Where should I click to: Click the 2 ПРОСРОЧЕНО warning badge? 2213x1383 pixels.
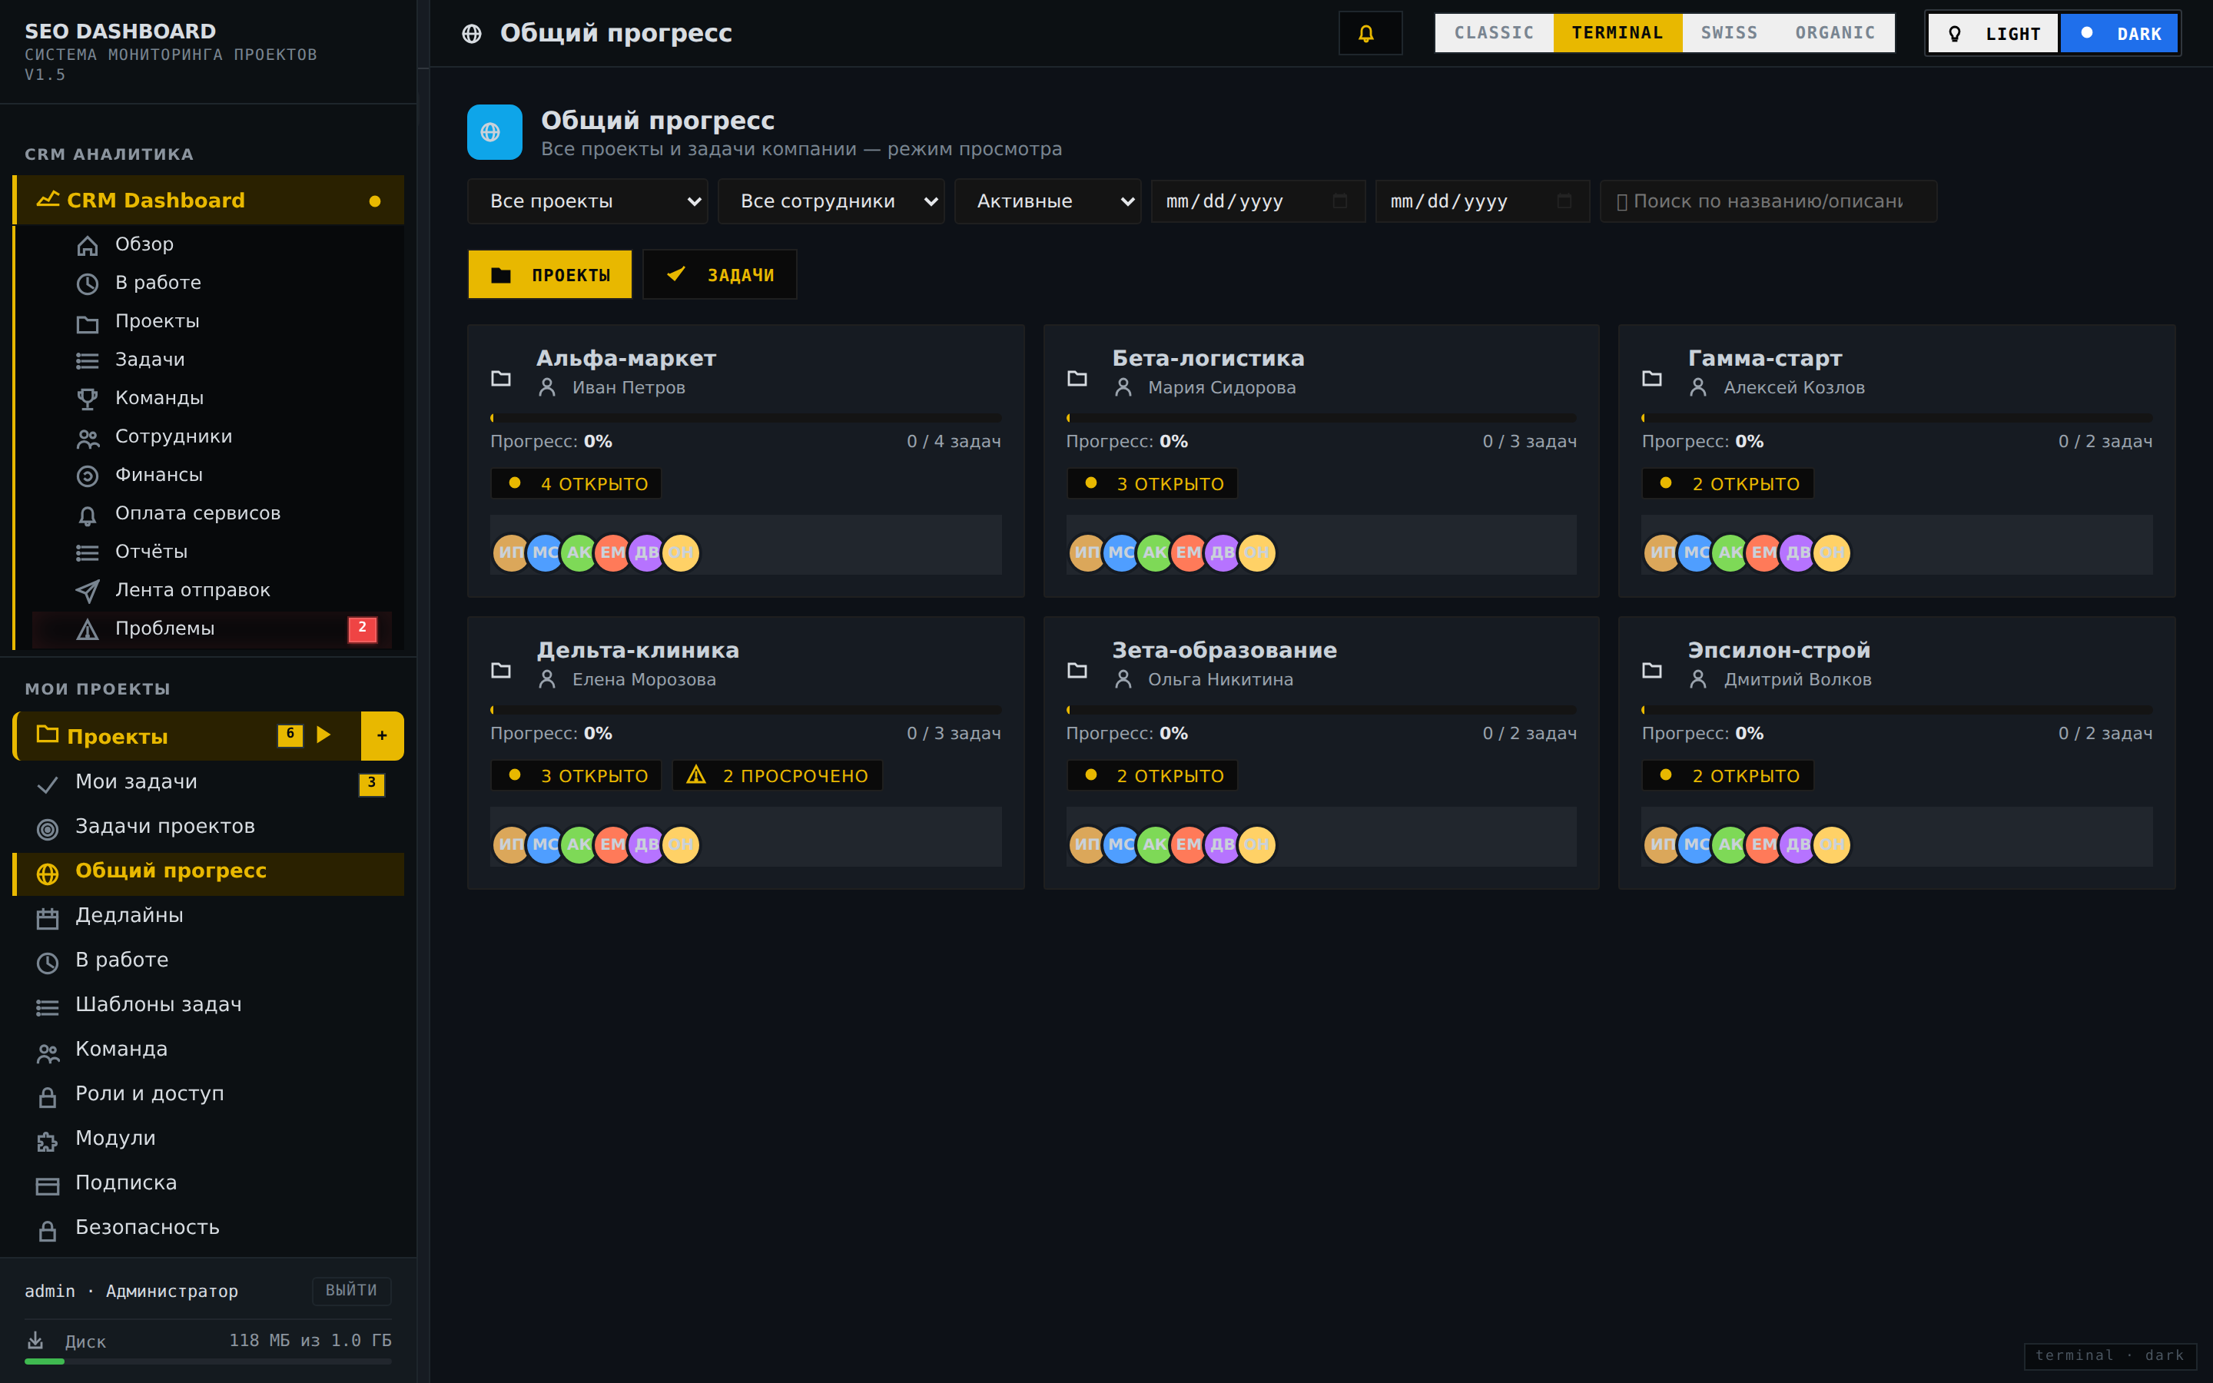(778, 776)
